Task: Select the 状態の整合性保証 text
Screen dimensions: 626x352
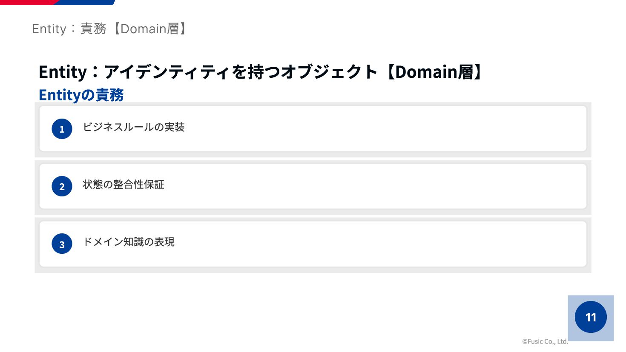Action: click(123, 185)
